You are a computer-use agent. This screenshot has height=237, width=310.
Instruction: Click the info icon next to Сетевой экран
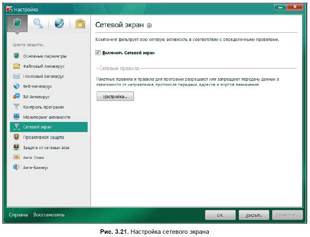[x=149, y=26]
